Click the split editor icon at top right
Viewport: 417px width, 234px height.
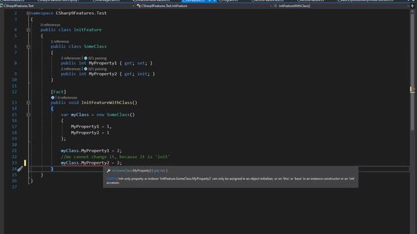412,6
